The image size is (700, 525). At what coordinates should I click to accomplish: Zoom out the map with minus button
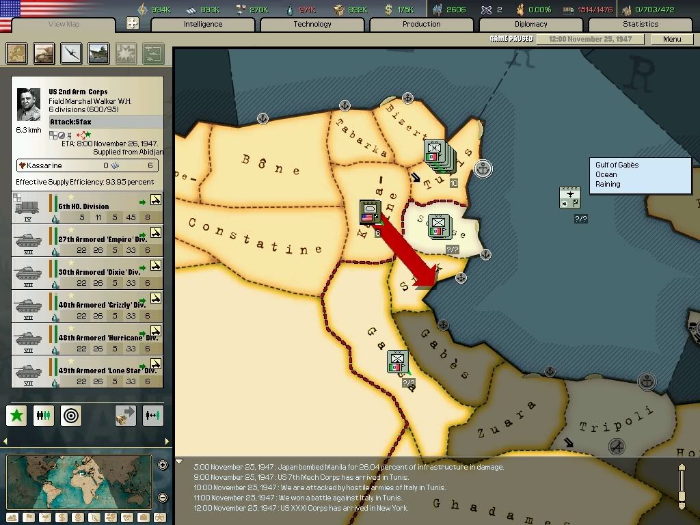click(x=163, y=498)
